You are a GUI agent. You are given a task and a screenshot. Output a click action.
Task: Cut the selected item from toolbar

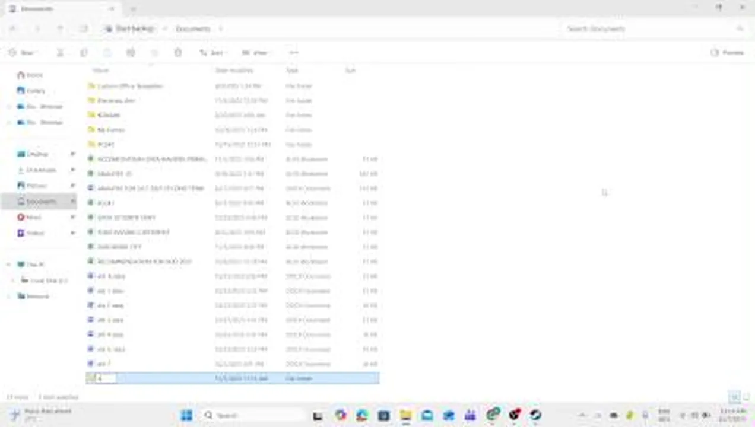pyautogui.click(x=60, y=53)
